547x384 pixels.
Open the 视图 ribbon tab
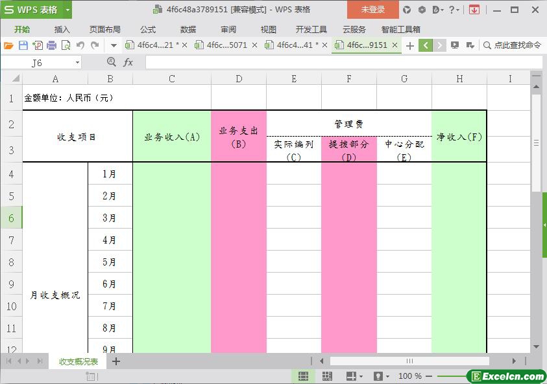[x=268, y=30]
